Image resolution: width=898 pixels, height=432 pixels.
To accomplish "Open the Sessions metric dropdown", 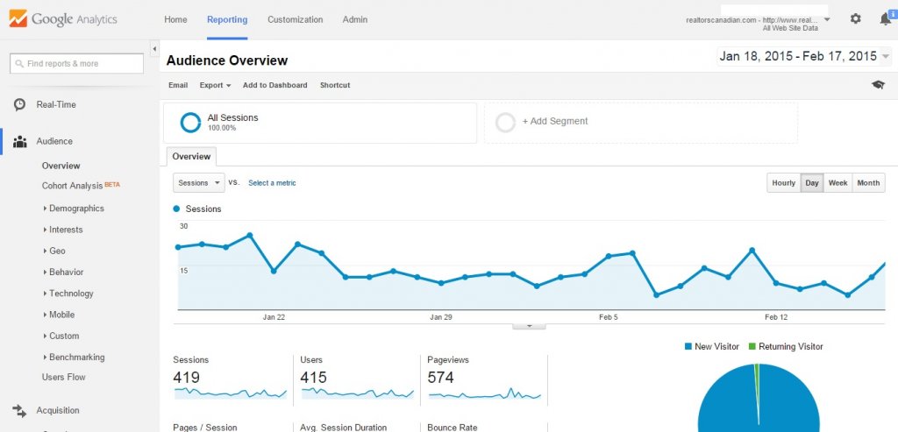I will click(x=199, y=183).
